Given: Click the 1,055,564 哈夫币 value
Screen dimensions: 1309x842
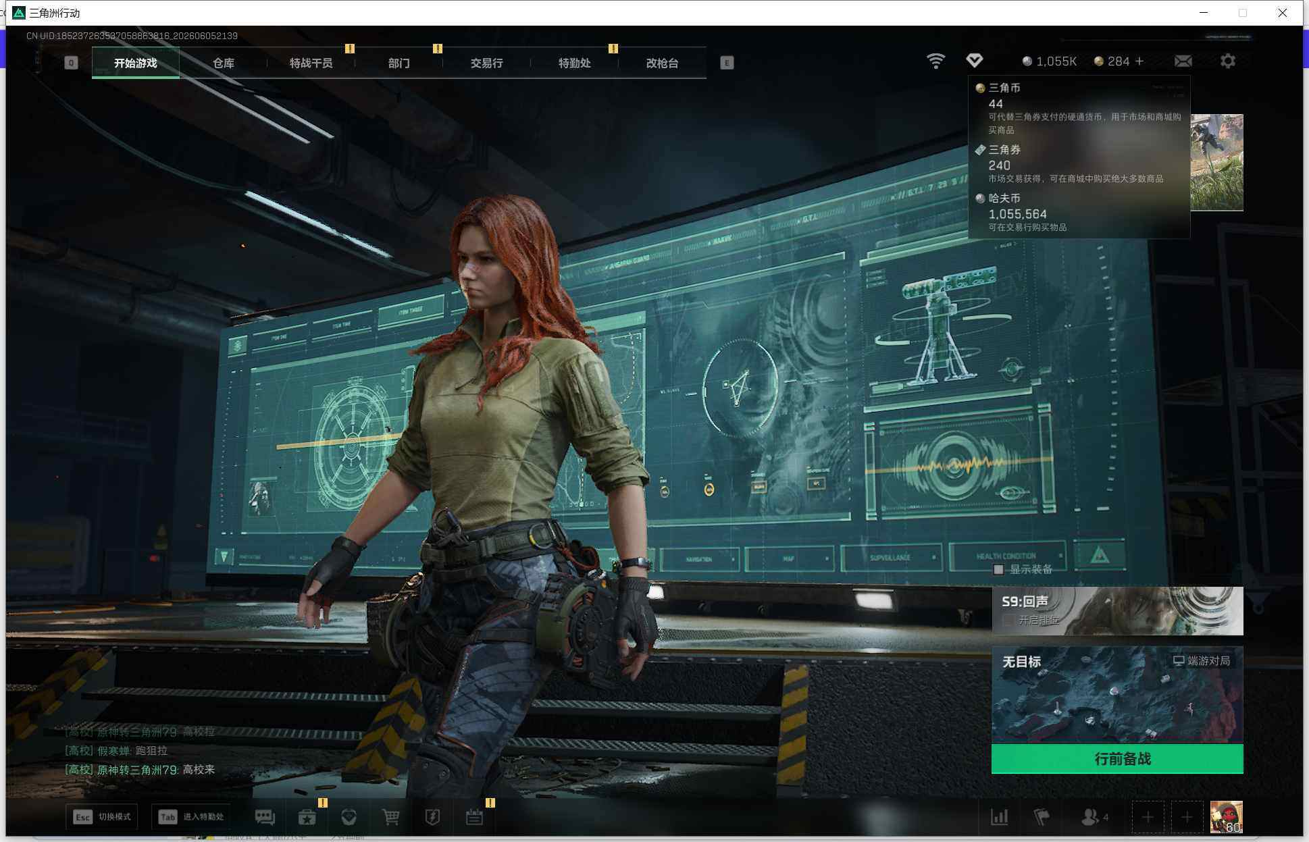Looking at the screenshot, I should (x=1017, y=214).
